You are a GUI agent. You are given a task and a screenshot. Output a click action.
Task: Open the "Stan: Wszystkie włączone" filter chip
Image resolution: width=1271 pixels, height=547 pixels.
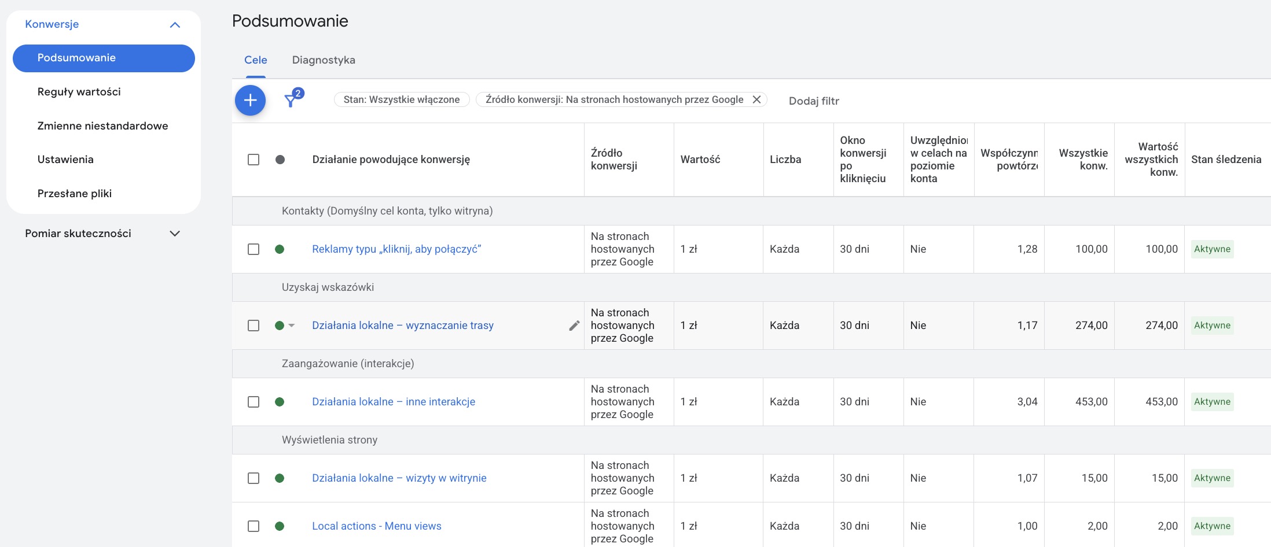point(401,99)
